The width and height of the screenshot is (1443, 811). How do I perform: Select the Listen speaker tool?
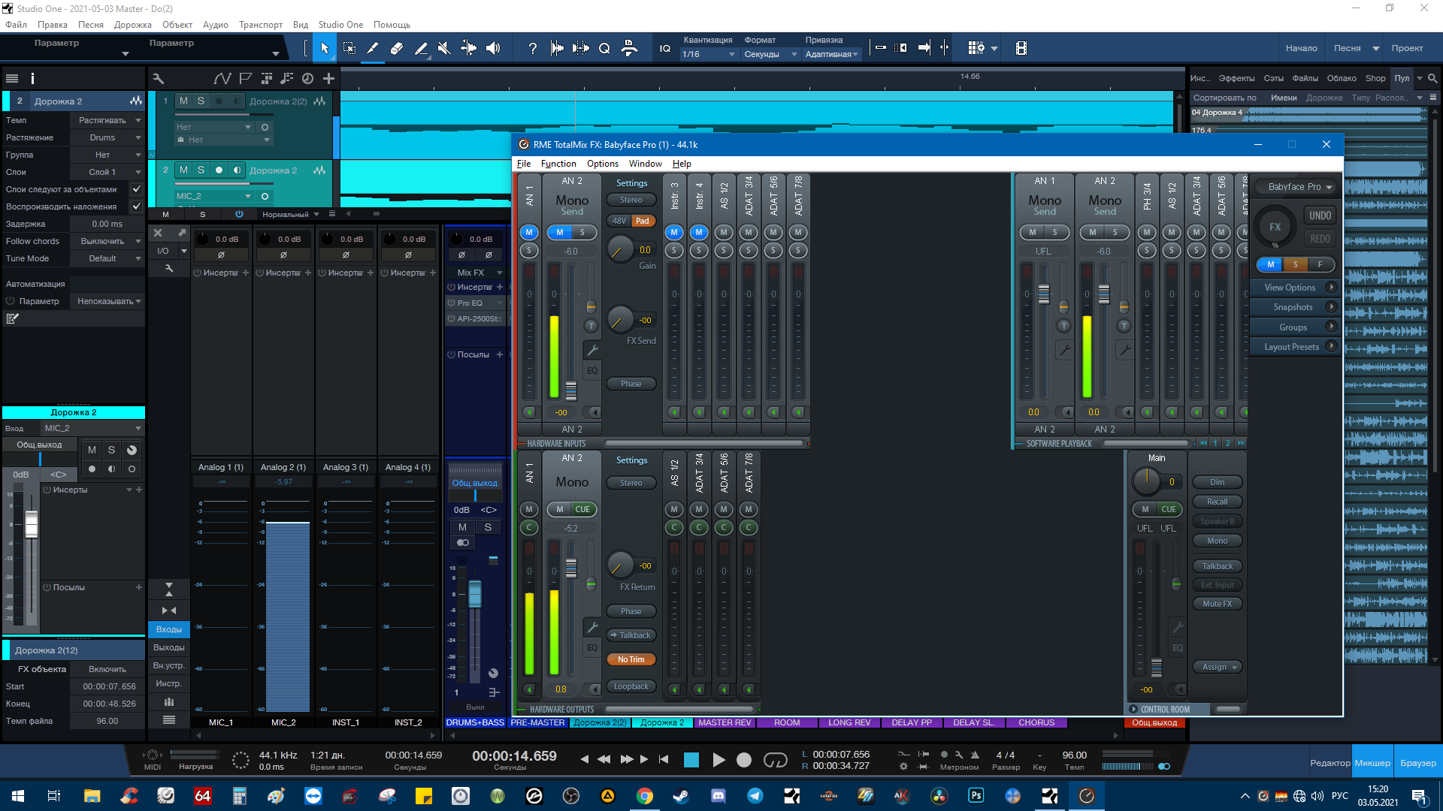coord(493,48)
